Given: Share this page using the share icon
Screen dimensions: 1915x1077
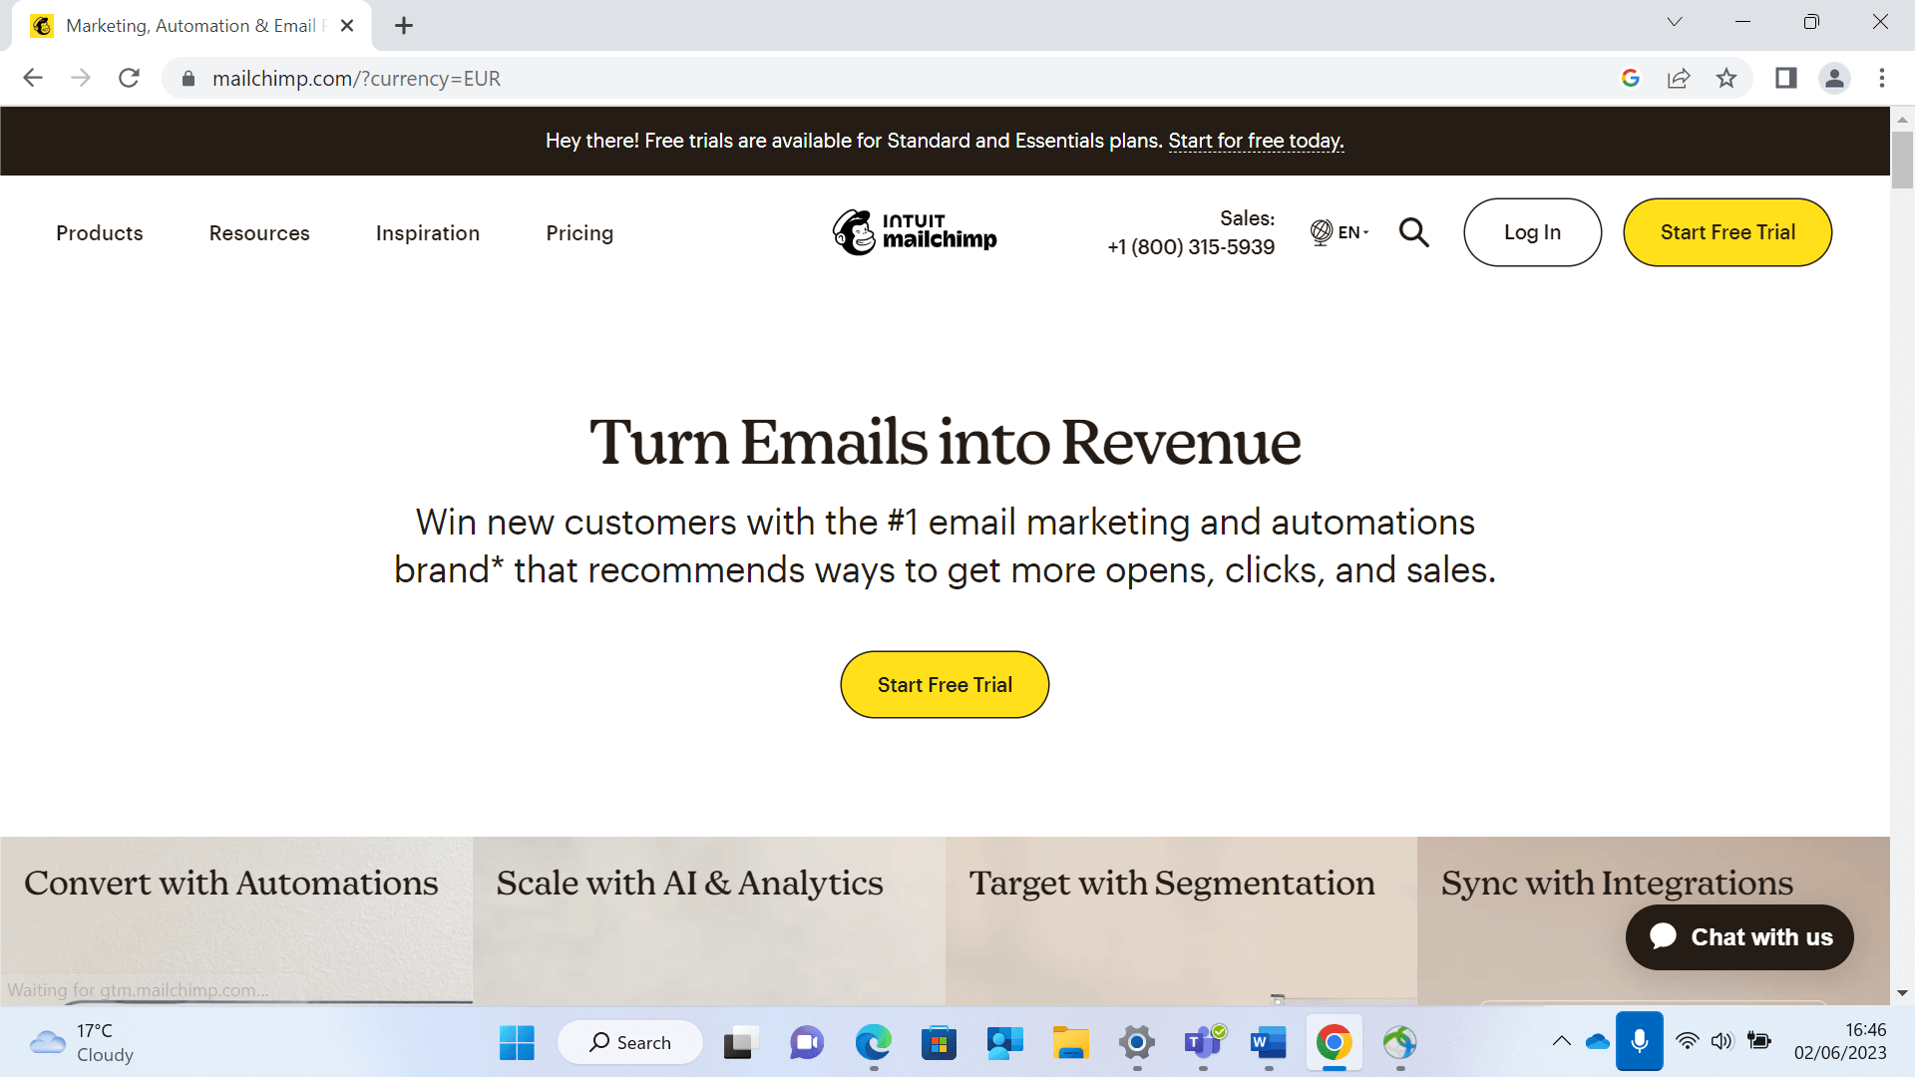Looking at the screenshot, I should 1679,78.
